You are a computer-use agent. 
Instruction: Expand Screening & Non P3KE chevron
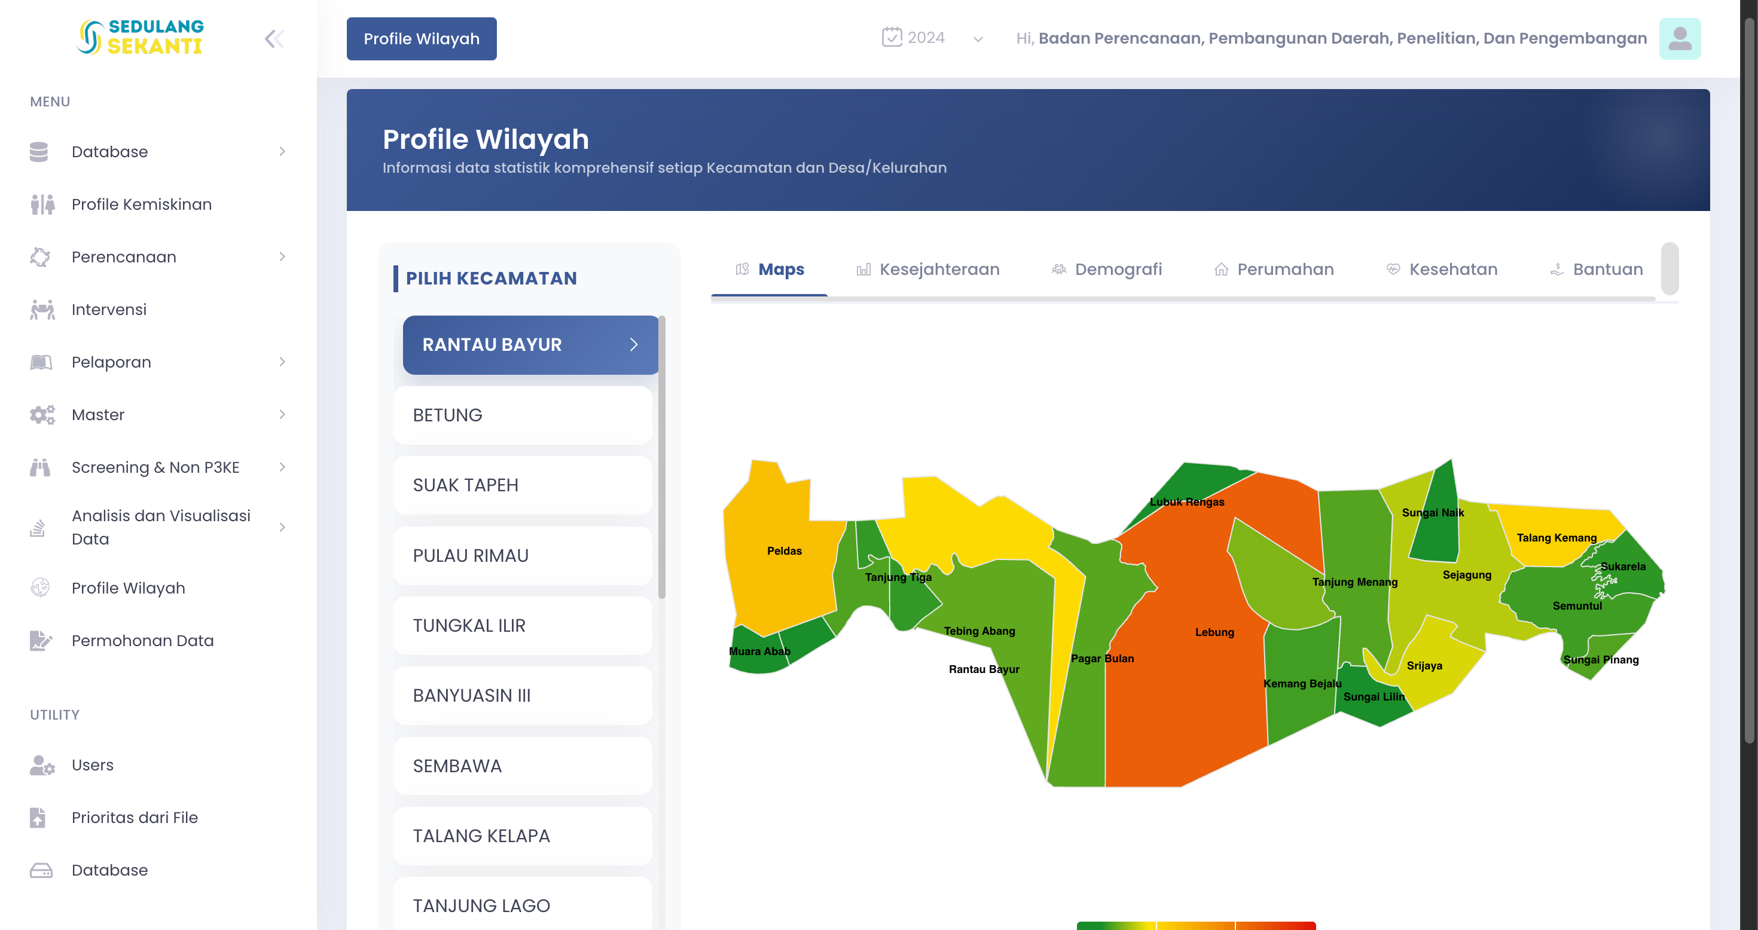(x=282, y=467)
